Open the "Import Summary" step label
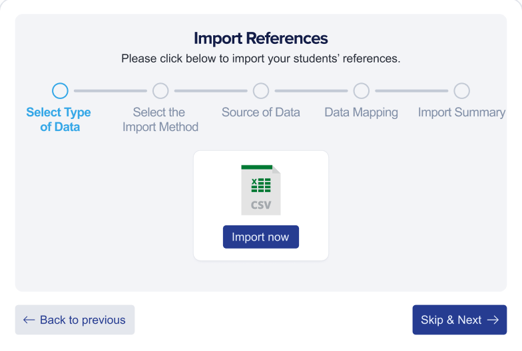The width and height of the screenshot is (522, 351). pyautogui.click(x=461, y=112)
